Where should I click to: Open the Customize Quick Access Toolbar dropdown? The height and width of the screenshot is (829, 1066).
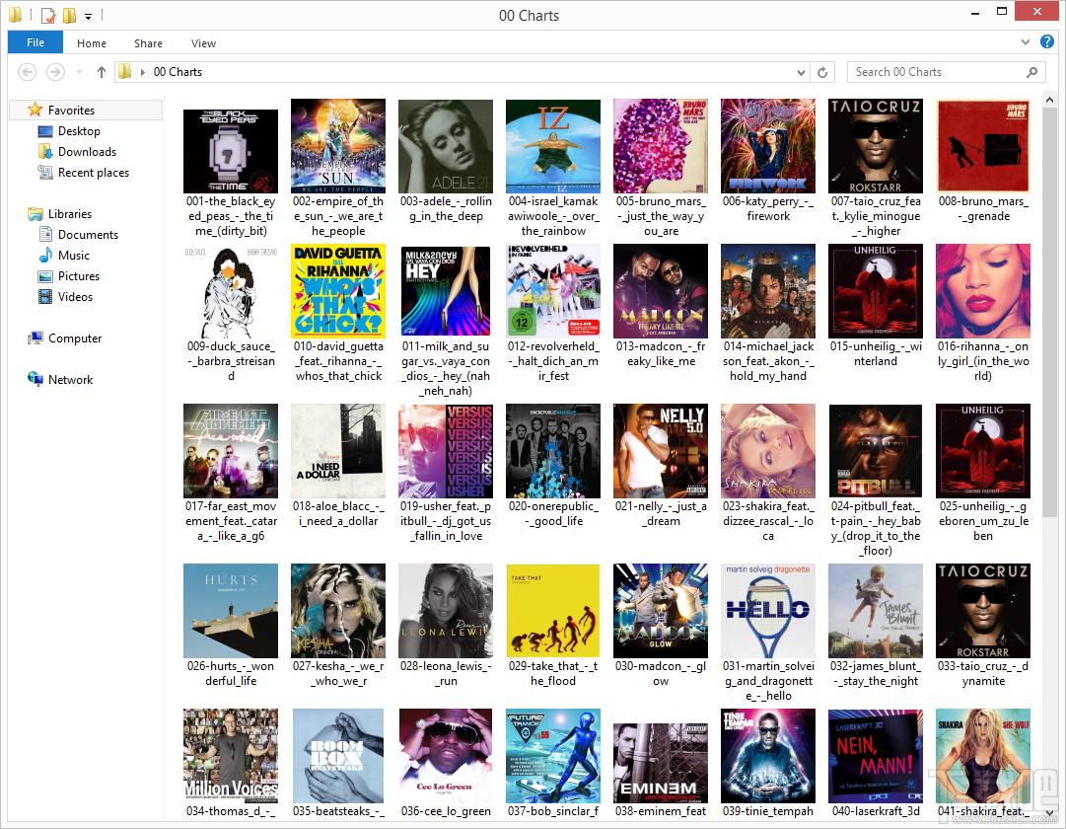[88, 16]
